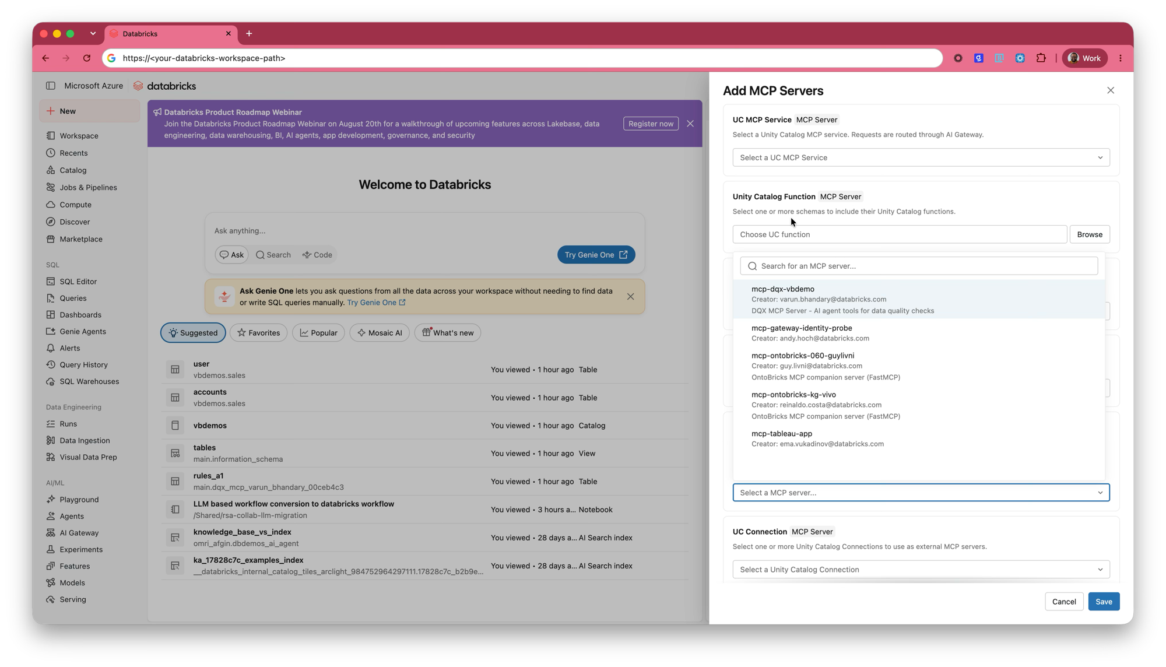1166x667 pixels.
Task: Choose mcp-ontobricks-060-guylivni option
Action: pos(919,366)
